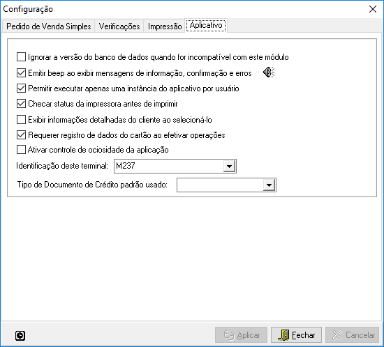Enable Exibir informações detalhadas do cliente

21,120
